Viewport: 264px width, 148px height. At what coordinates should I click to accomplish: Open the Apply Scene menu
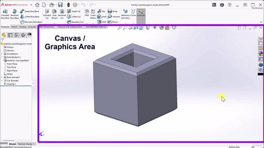click(x=167, y=28)
